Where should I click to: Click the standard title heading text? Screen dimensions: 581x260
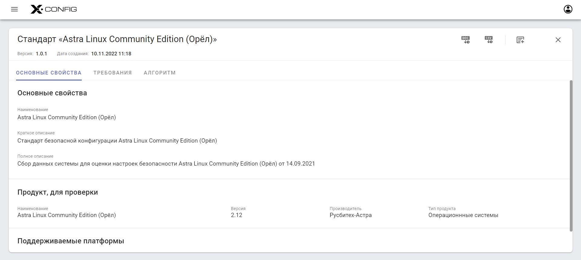tap(117, 39)
